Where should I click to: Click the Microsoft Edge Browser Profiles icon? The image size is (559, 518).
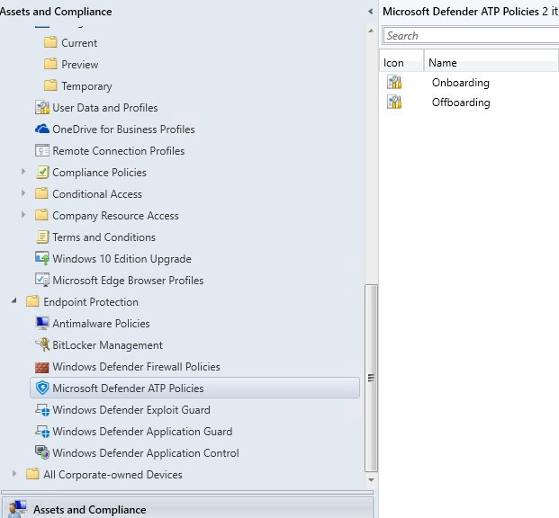click(42, 280)
